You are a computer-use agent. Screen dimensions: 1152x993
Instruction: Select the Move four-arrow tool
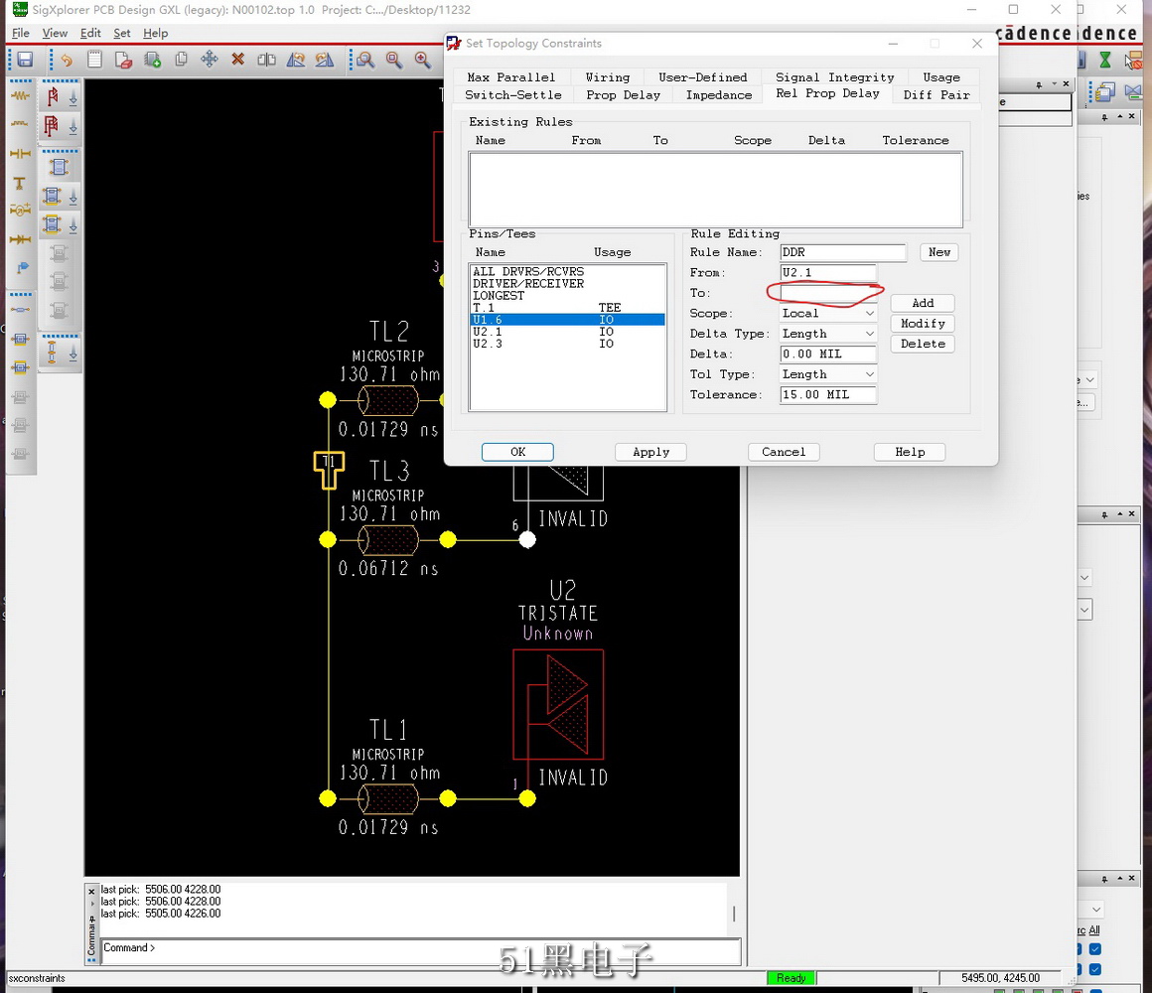coord(210,60)
